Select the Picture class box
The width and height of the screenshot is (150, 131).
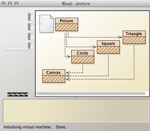coord(66,25)
